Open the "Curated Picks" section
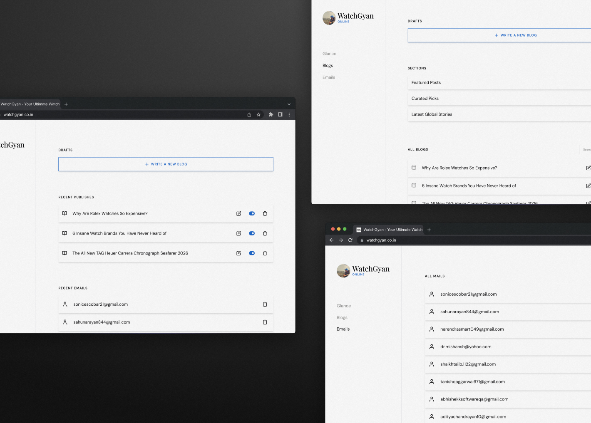Viewport: 591px width, 423px height. pos(425,98)
